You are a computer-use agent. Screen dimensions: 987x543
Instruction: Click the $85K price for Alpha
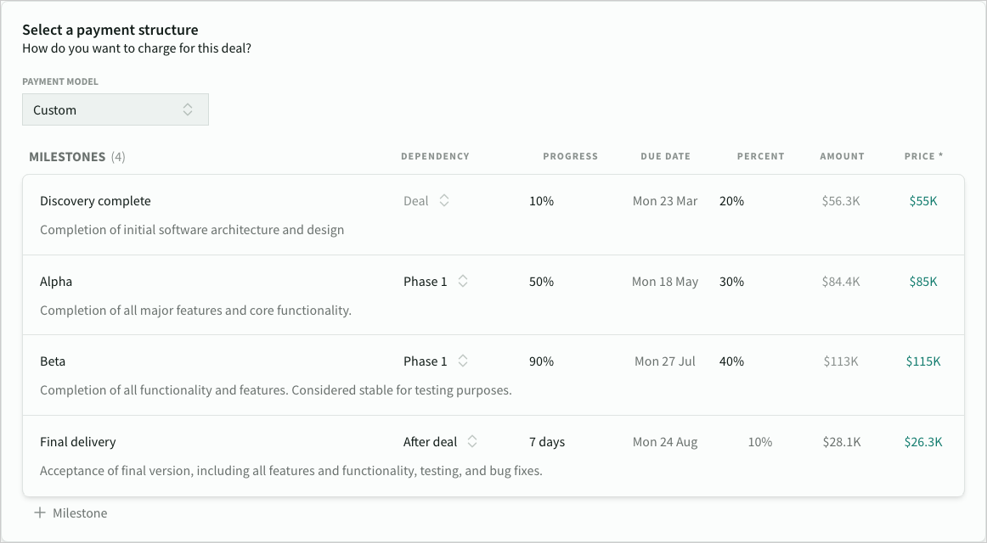[923, 282]
